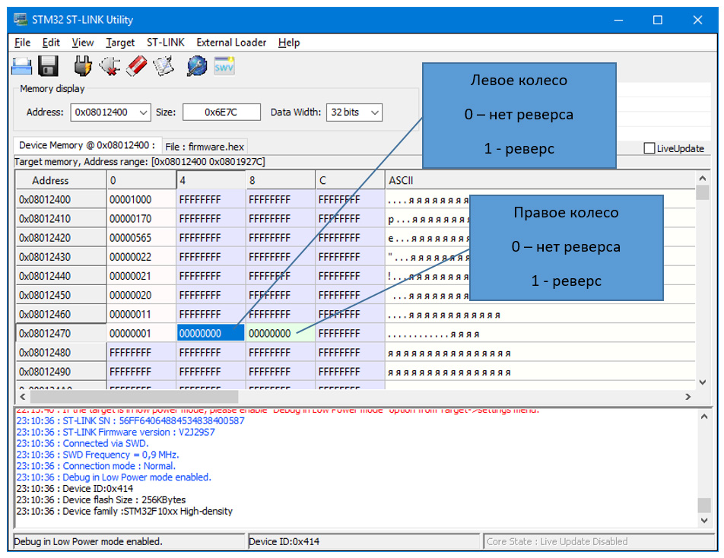
Task: Click Device ID:0x414 in status bar
Action: [x=284, y=541]
